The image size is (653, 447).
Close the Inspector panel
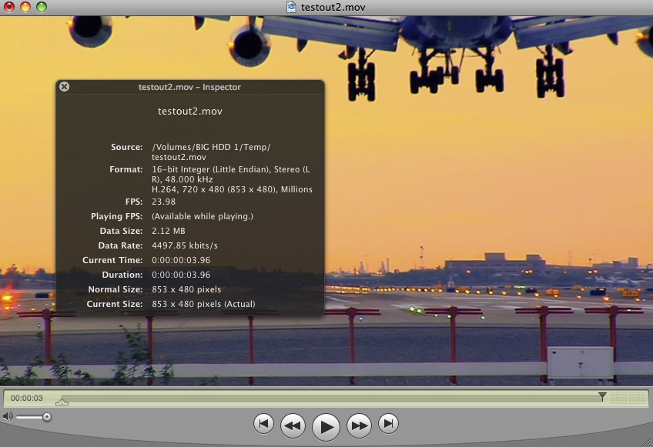64,87
